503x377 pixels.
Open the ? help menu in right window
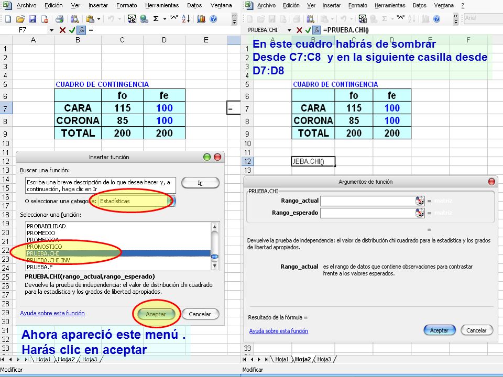click(463, 5)
